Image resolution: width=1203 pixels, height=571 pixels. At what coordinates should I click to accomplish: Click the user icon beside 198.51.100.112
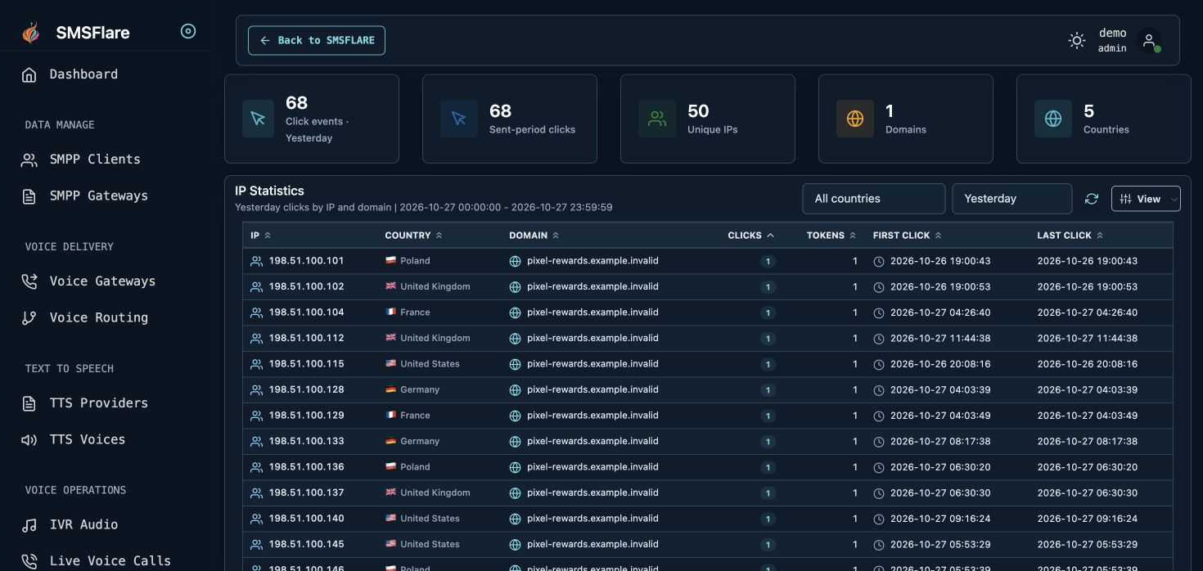tap(257, 339)
